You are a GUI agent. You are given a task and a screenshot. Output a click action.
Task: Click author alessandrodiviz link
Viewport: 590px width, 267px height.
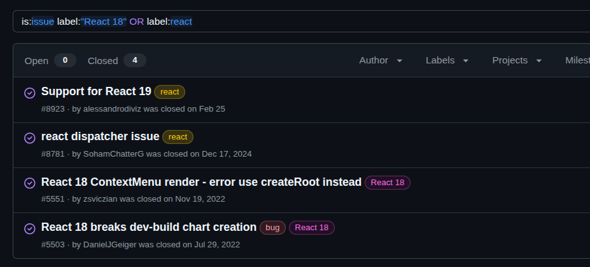pos(112,109)
